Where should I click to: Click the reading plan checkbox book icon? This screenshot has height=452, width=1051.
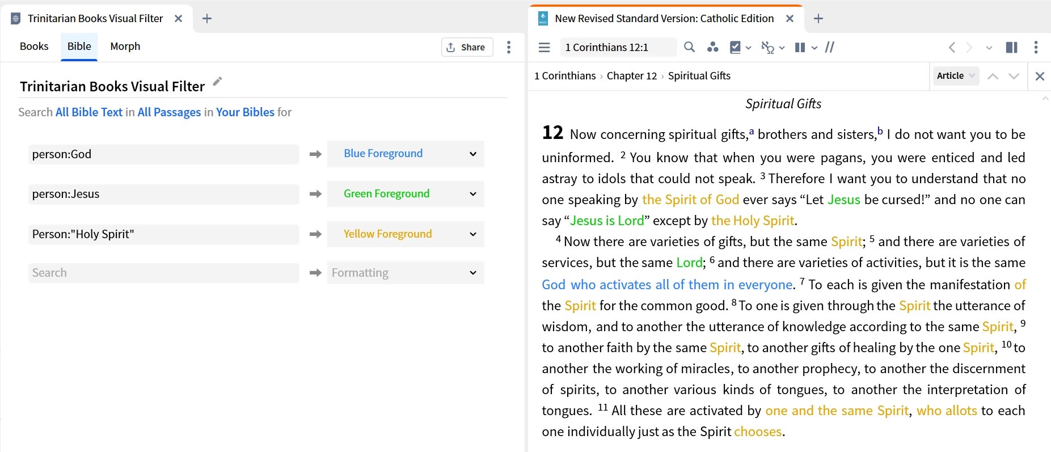[735, 47]
